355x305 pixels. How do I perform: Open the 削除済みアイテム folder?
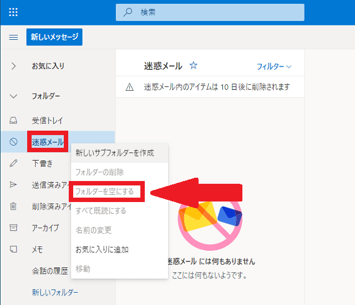click(52, 206)
